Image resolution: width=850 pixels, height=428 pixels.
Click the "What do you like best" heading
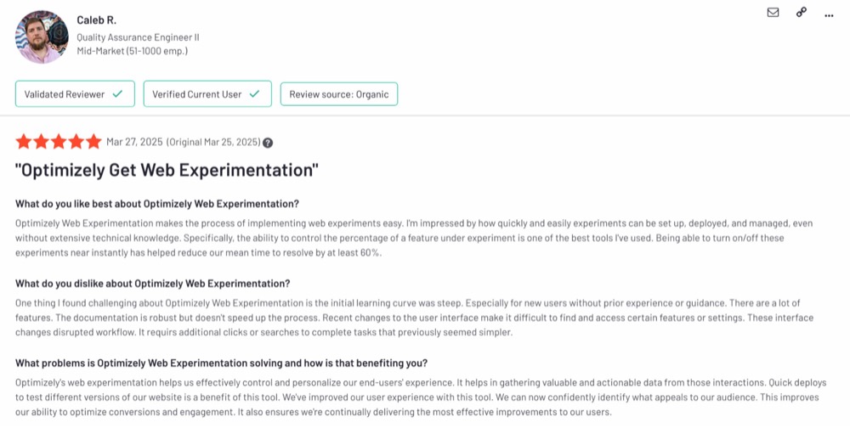(157, 204)
